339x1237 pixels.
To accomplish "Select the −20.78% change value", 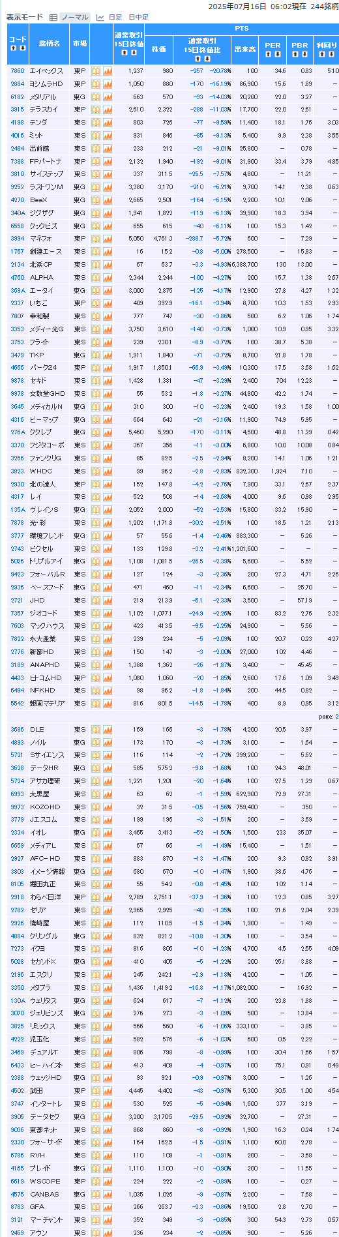I will [x=220, y=71].
